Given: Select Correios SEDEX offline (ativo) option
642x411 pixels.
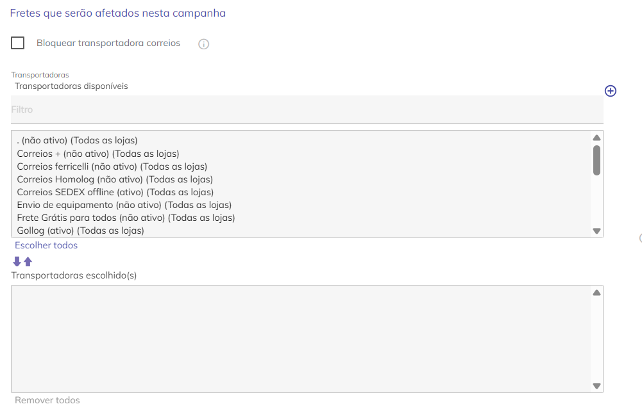Looking at the screenshot, I should [x=115, y=192].
